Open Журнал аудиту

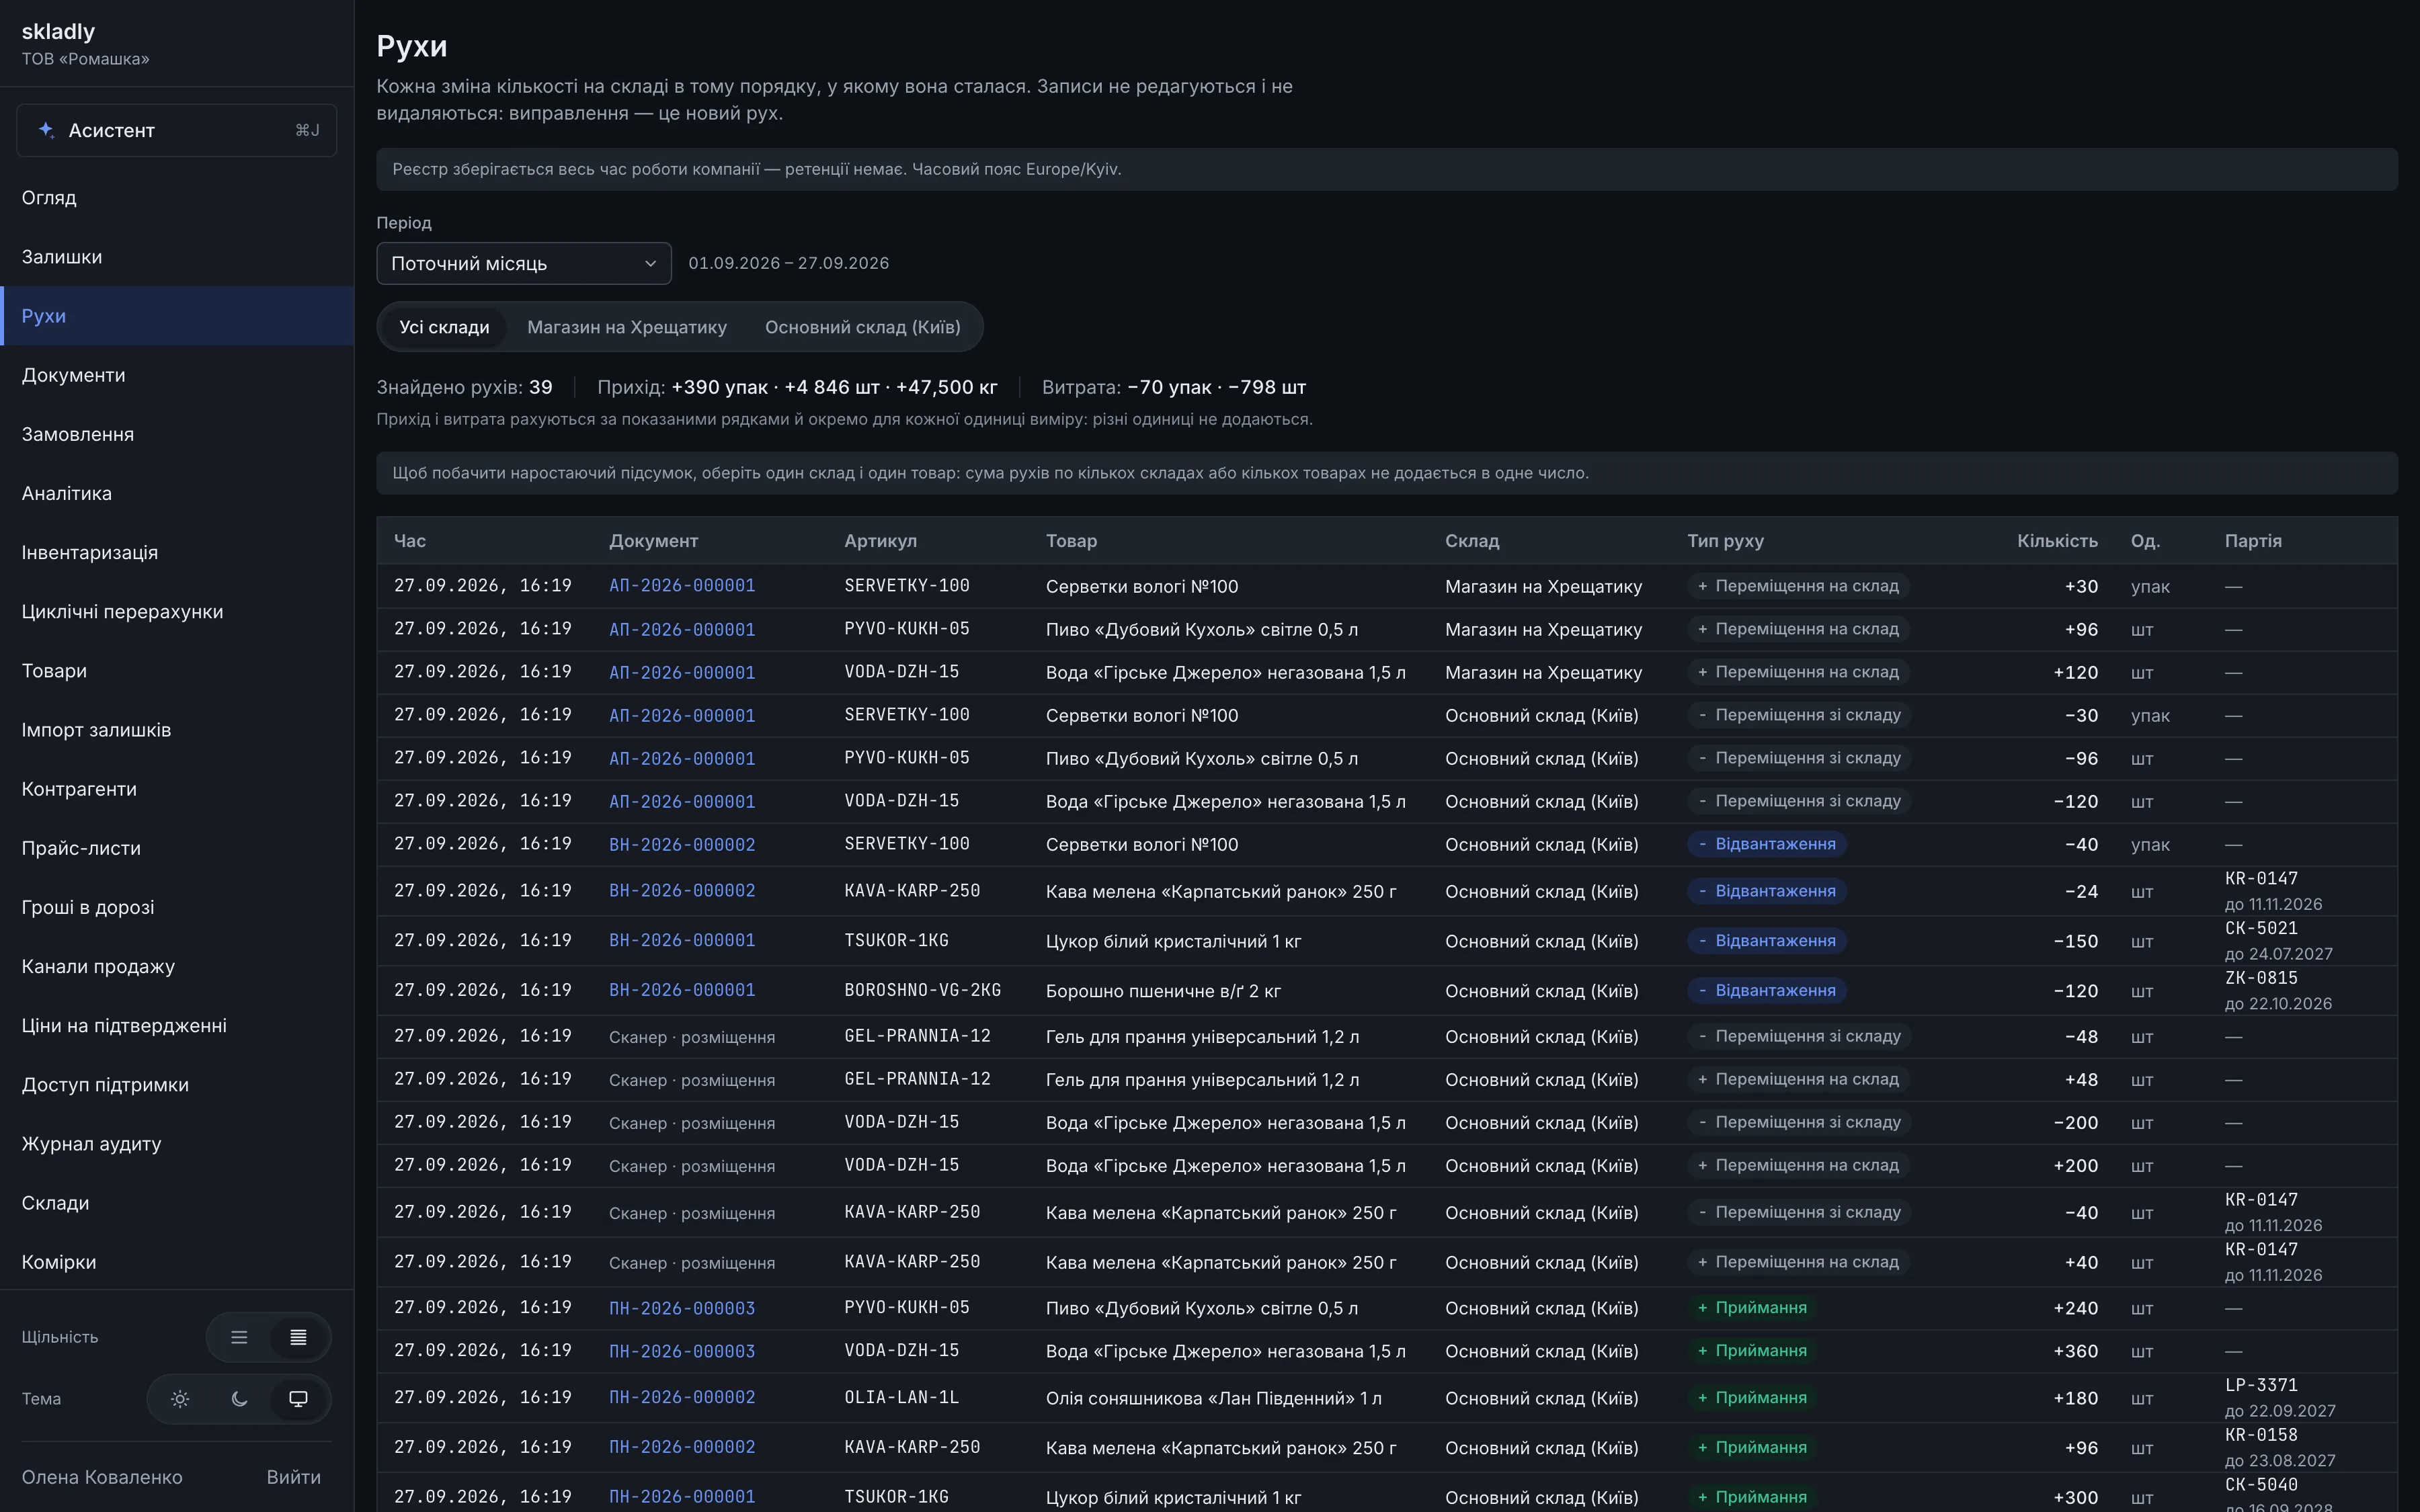coord(177,1143)
